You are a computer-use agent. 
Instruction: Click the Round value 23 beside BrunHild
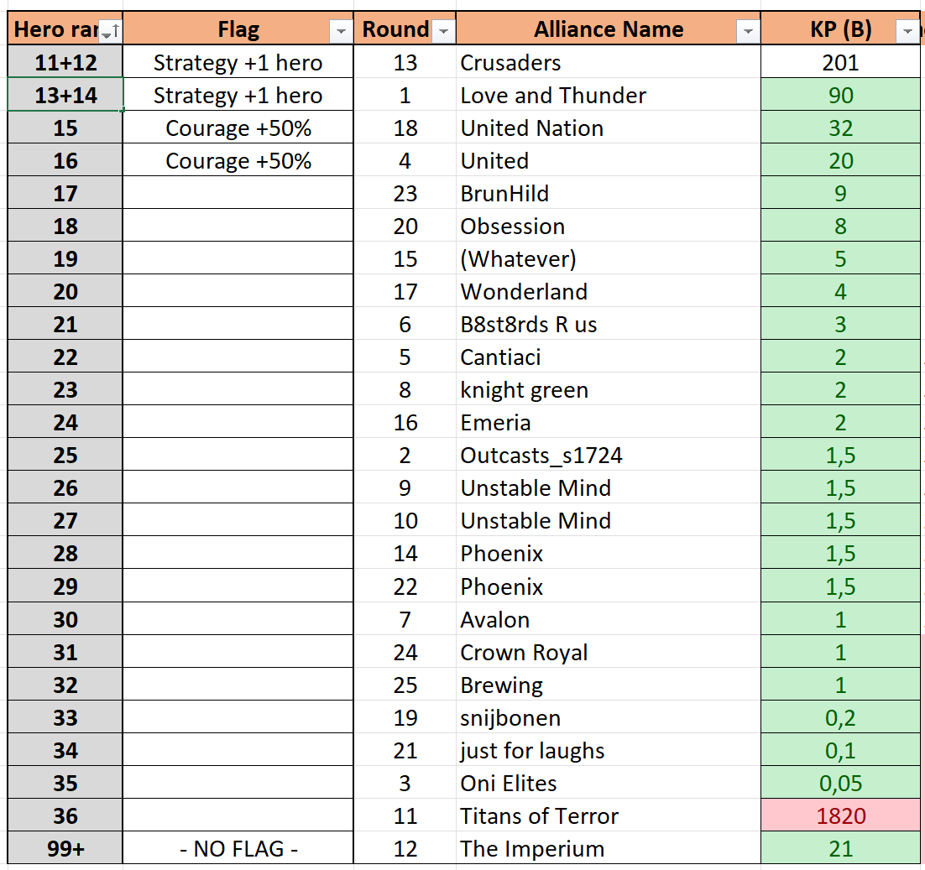pos(405,194)
